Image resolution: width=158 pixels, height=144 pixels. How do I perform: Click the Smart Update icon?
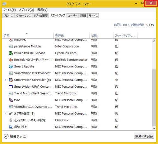click(x=11, y=66)
